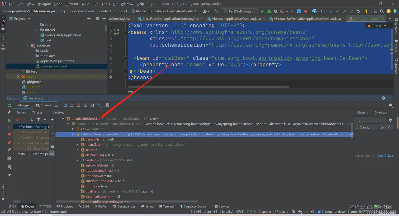Collapse the beanDefinitionMap variable node
Viewport: 399px width, 216px height.
click(x=63, y=119)
